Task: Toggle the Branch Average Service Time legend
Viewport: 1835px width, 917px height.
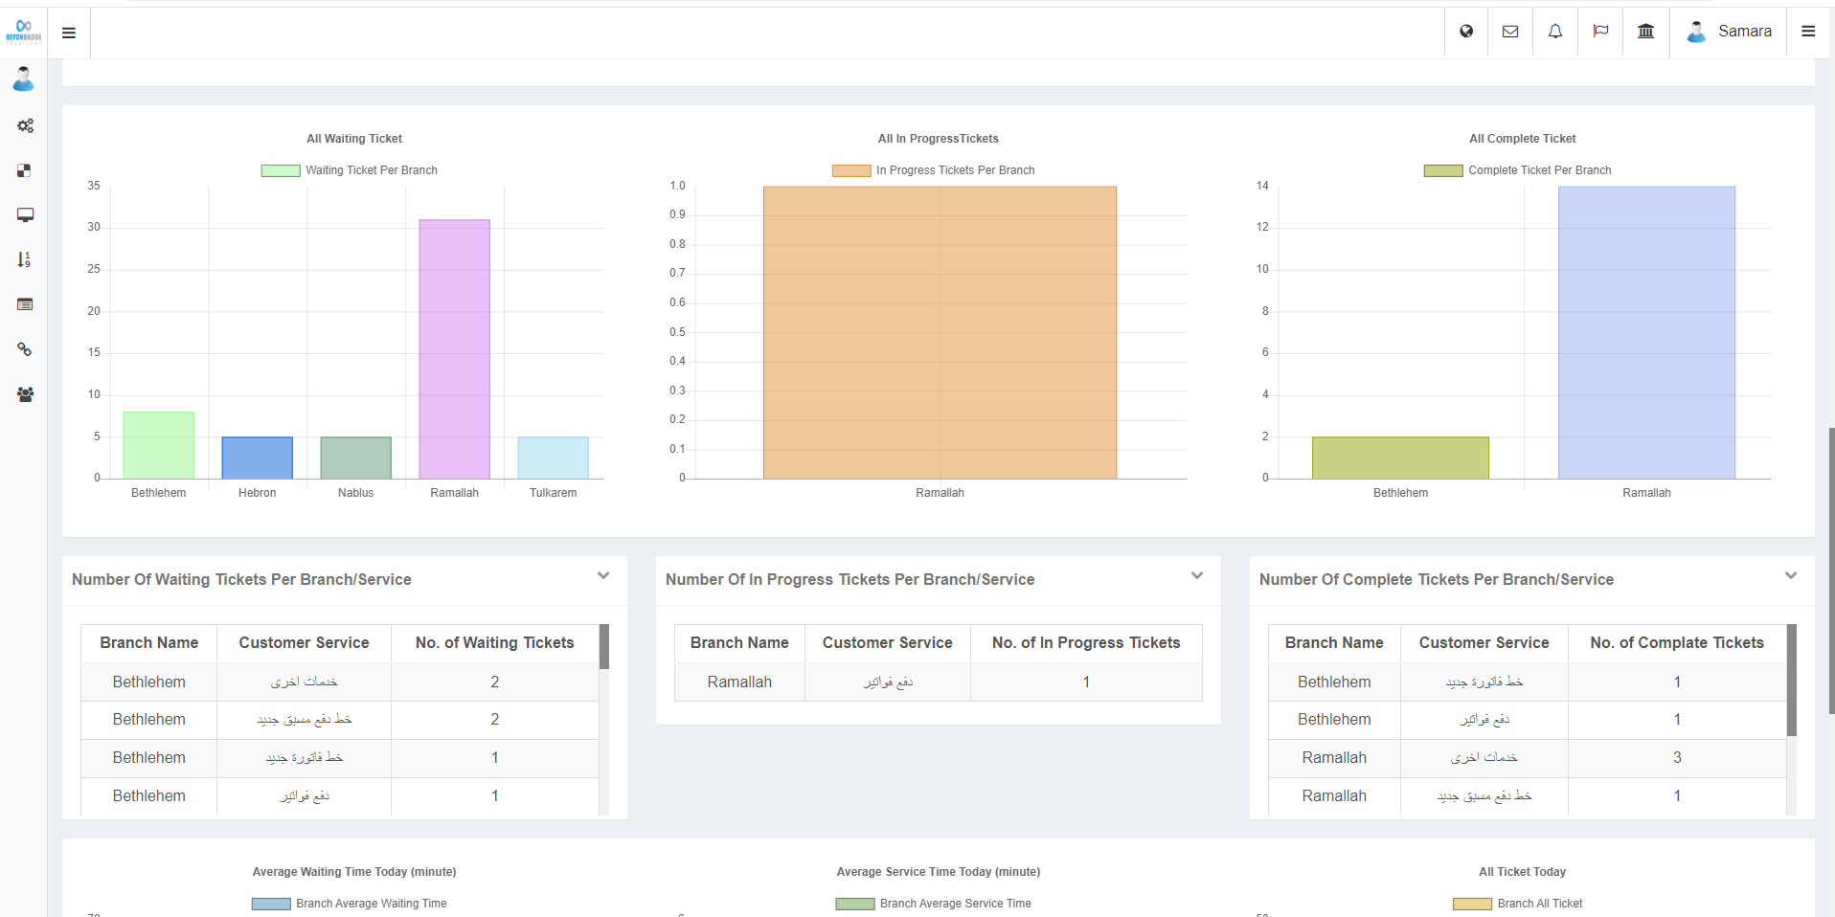Action: (x=934, y=904)
